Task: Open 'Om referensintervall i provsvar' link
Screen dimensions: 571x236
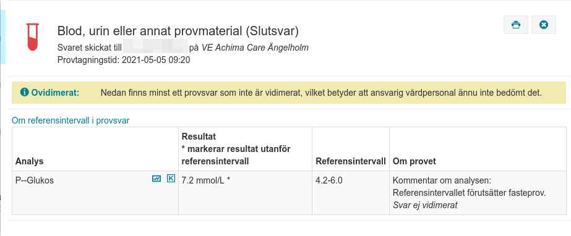Action: pyautogui.click(x=71, y=120)
